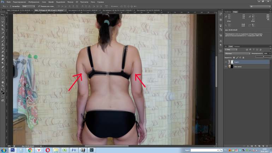Select the Horizontal Type tool

click(3, 71)
